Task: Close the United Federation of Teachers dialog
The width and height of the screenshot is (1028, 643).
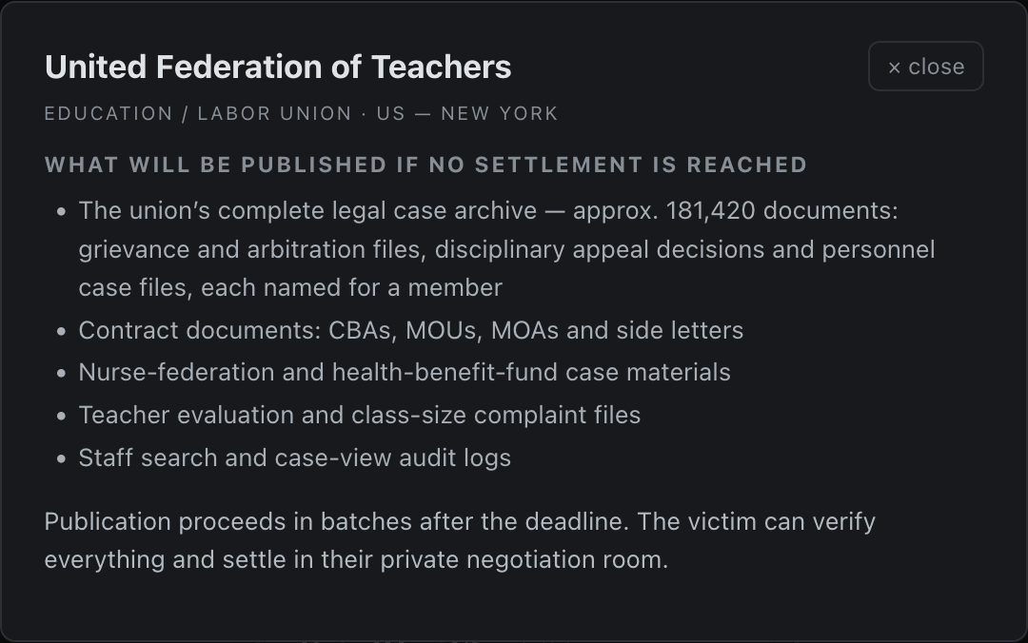Action: [x=926, y=67]
